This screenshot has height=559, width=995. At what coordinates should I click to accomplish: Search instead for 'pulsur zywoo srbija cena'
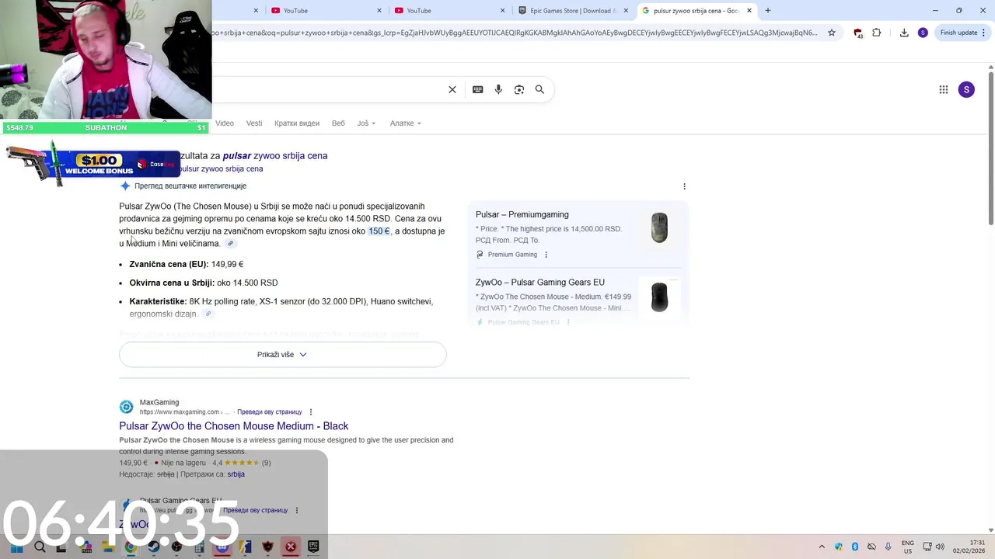pos(221,169)
